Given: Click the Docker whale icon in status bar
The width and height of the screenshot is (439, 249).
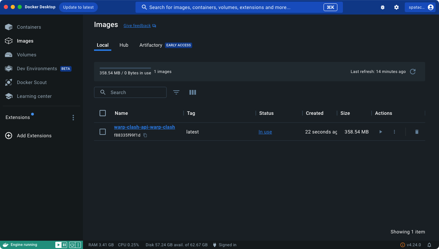Looking at the screenshot, I should pos(5,245).
